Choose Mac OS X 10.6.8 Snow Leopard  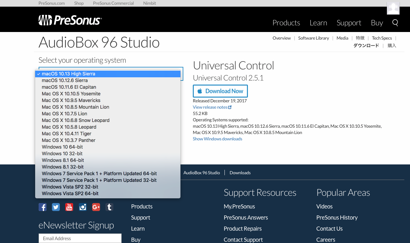108,120
